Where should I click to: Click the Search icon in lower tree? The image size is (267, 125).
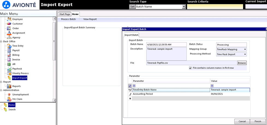click(5, 109)
